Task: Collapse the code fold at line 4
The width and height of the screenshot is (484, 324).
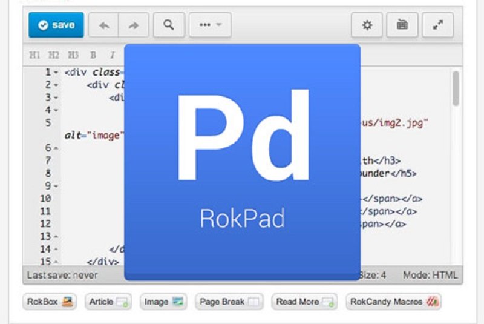Action: tap(56, 110)
